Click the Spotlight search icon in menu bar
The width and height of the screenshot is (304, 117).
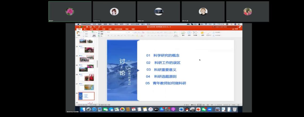point(231,24)
